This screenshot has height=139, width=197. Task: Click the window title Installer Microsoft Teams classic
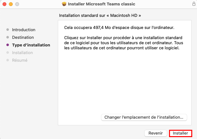point(101,4)
